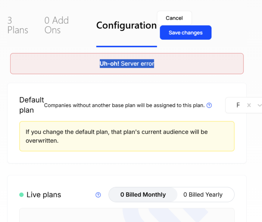Toggle to 0 Billed Monthly

[143, 195]
